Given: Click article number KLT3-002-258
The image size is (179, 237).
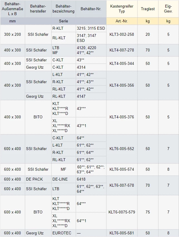Looking at the screenshot, I should click(x=122, y=34).
